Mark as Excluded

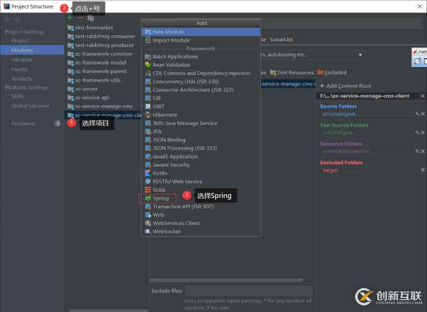click(332, 73)
